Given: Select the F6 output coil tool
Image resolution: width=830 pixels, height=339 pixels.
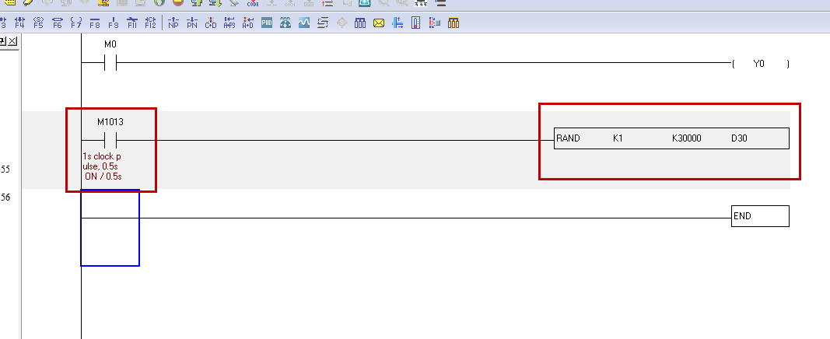Looking at the screenshot, I should click(57, 23).
